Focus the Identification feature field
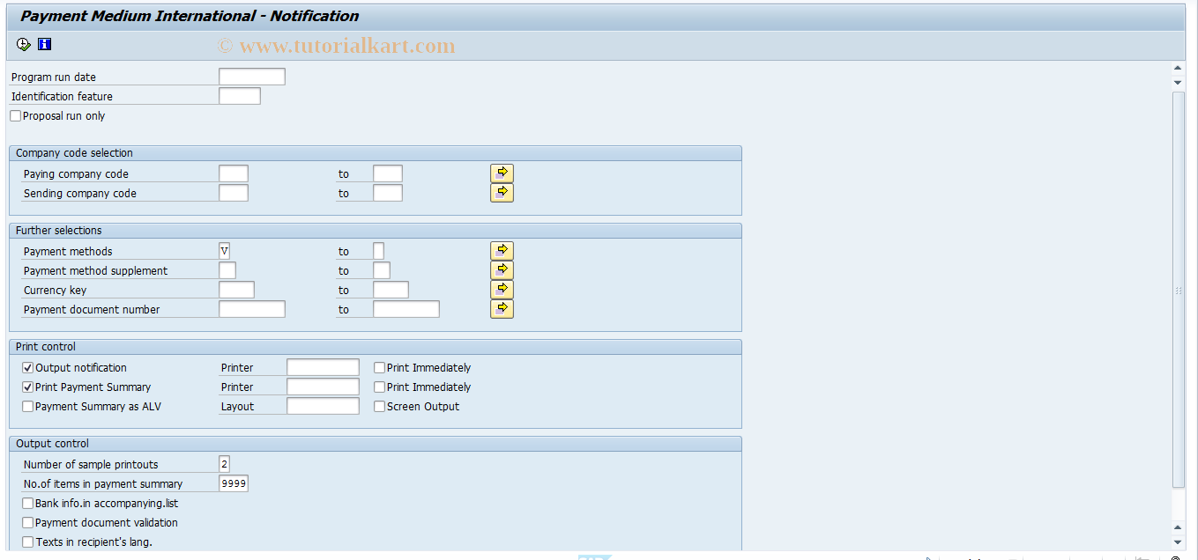 point(240,96)
